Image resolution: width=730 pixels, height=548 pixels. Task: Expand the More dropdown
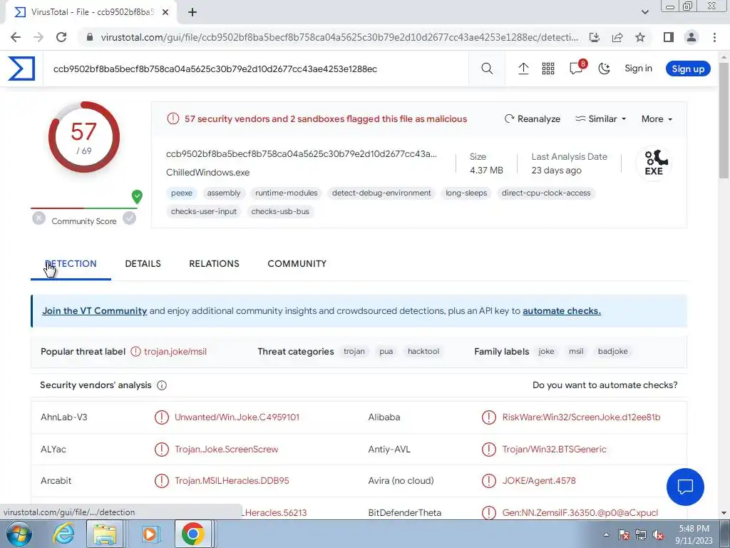point(657,119)
